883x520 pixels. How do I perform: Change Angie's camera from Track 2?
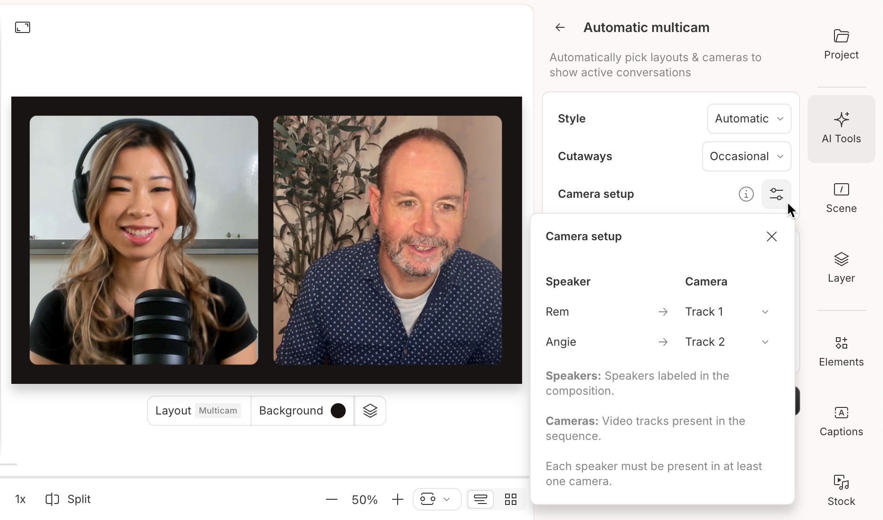[727, 342]
